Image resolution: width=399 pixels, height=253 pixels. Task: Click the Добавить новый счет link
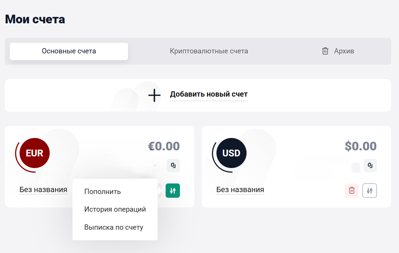[209, 94]
